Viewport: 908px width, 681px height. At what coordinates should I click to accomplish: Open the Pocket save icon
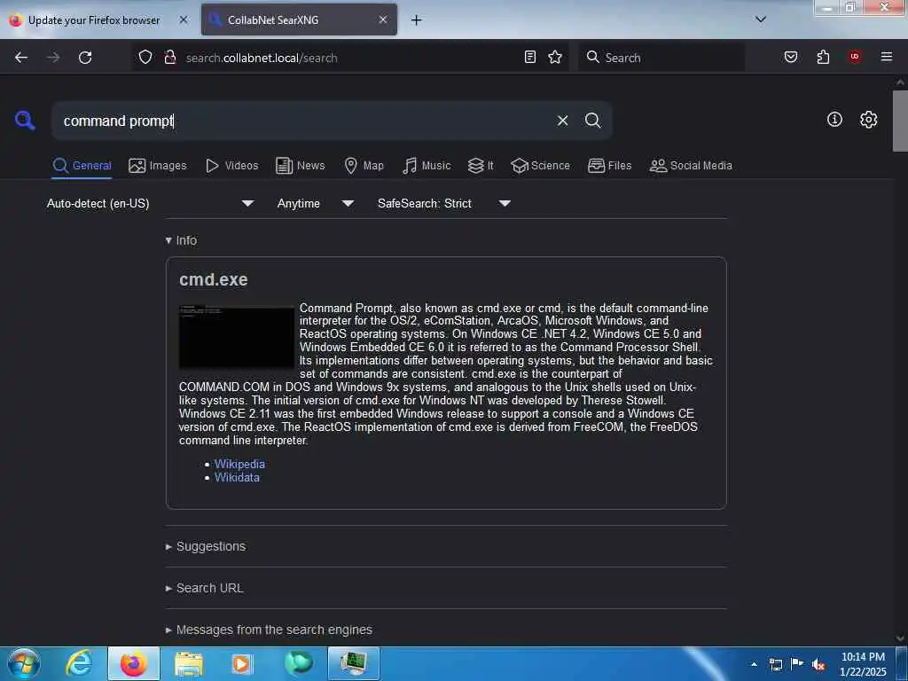click(791, 57)
